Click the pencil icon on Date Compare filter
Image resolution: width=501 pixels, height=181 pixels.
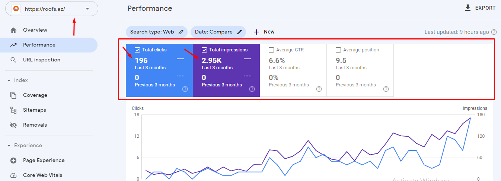click(239, 32)
